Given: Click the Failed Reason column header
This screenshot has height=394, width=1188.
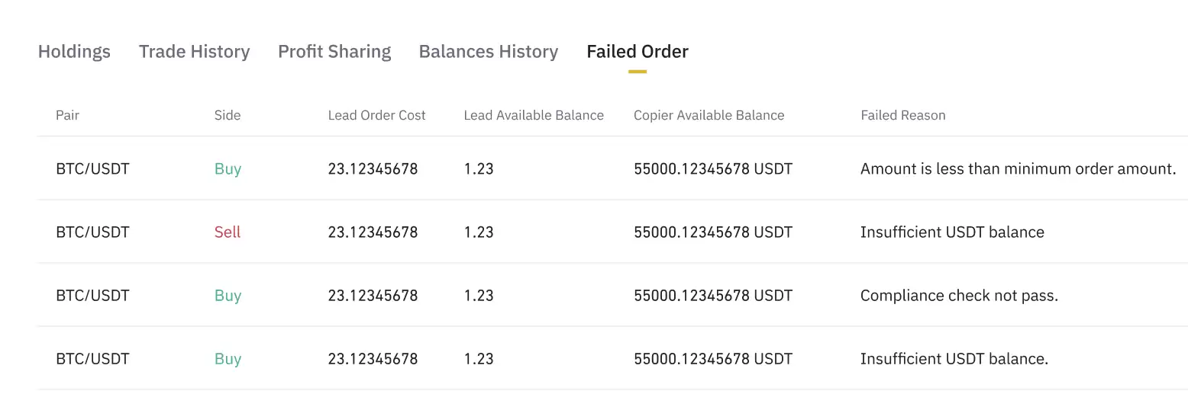Looking at the screenshot, I should coord(902,116).
